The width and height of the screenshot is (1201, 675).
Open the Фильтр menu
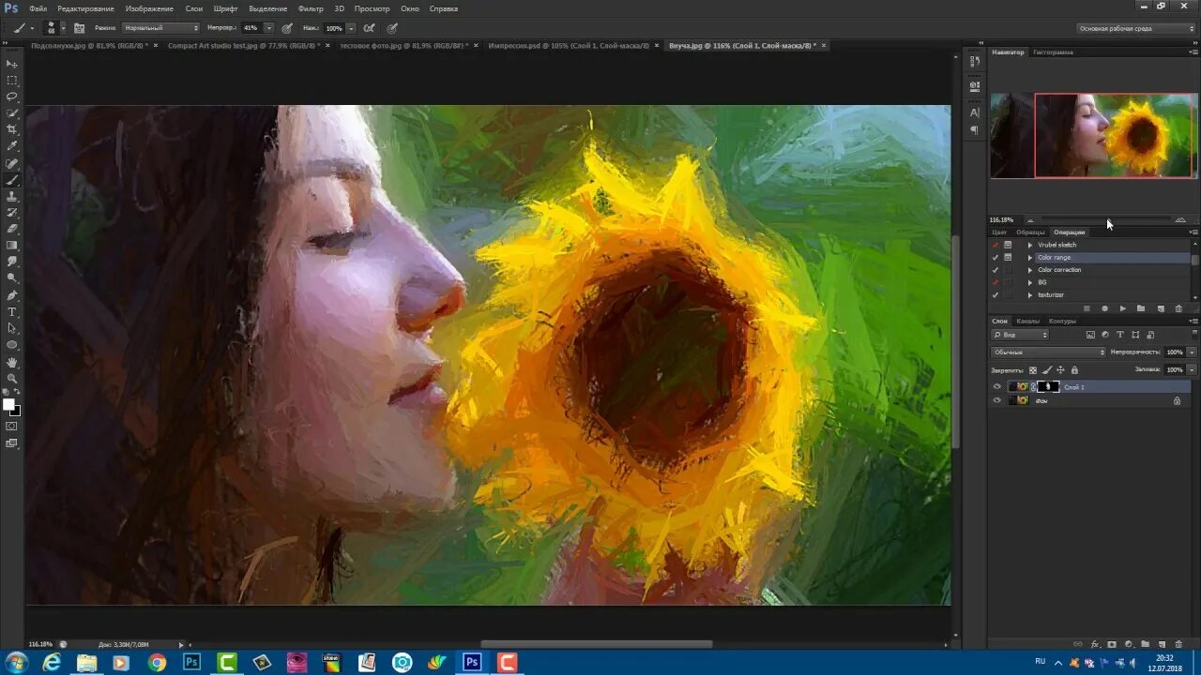click(311, 8)
